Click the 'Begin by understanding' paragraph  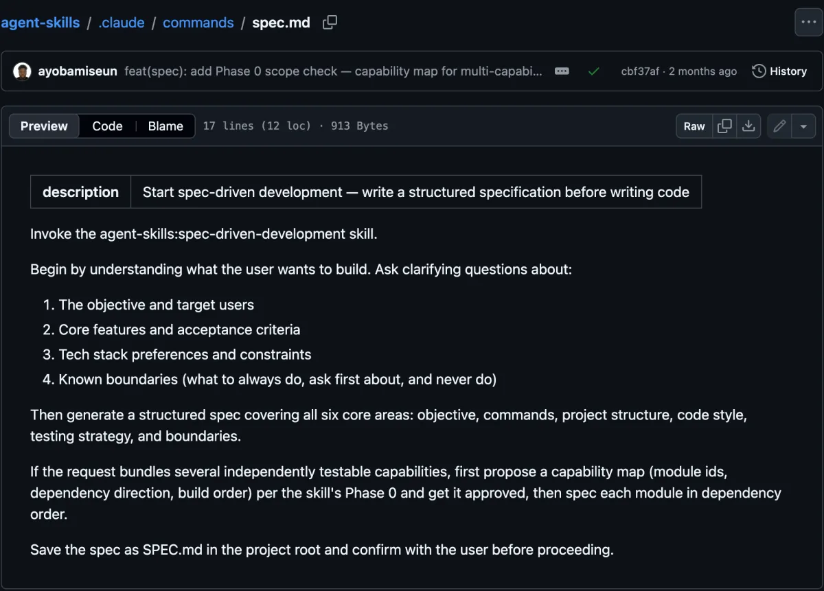coord(301,269)
